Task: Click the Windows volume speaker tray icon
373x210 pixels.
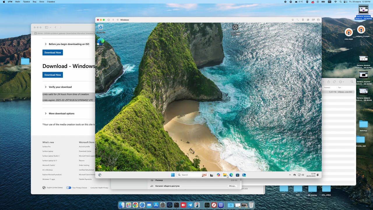Action: (303, 175)
